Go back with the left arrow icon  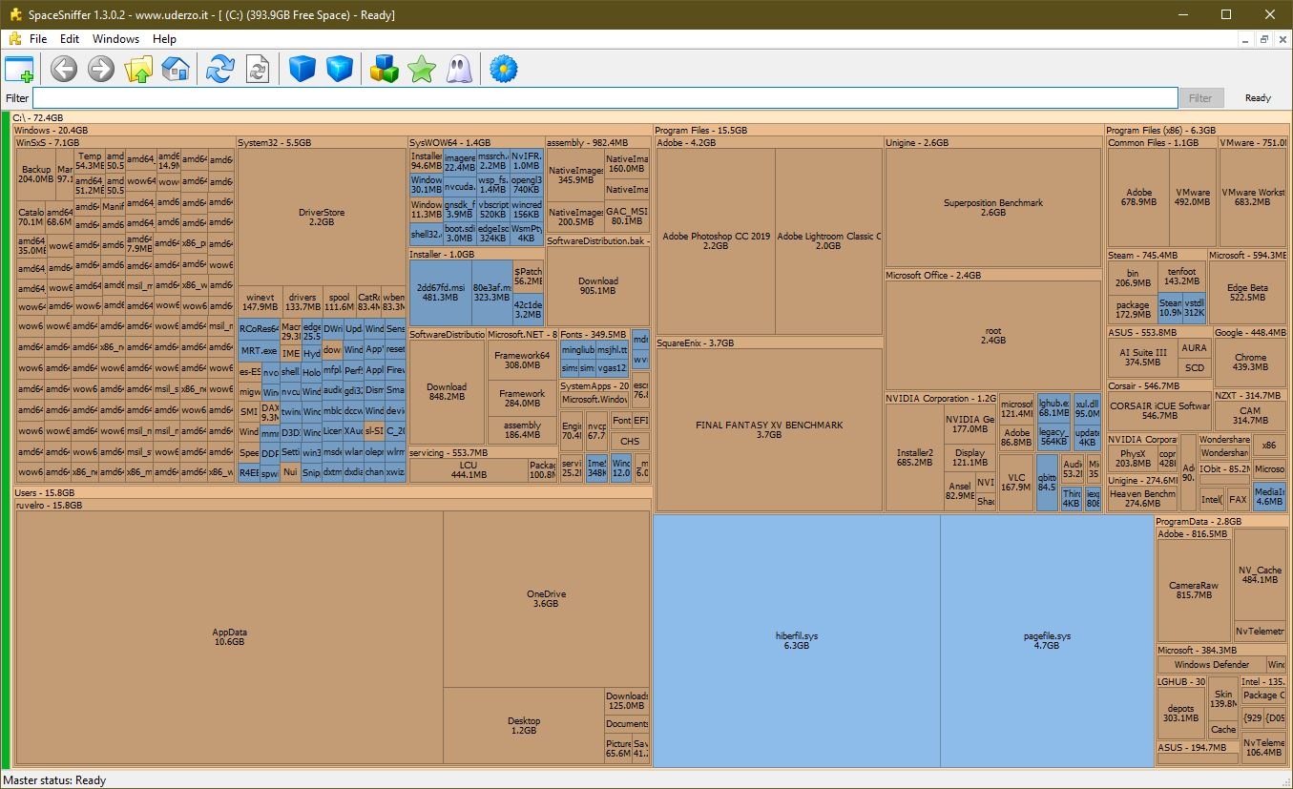tap(64, 69)
